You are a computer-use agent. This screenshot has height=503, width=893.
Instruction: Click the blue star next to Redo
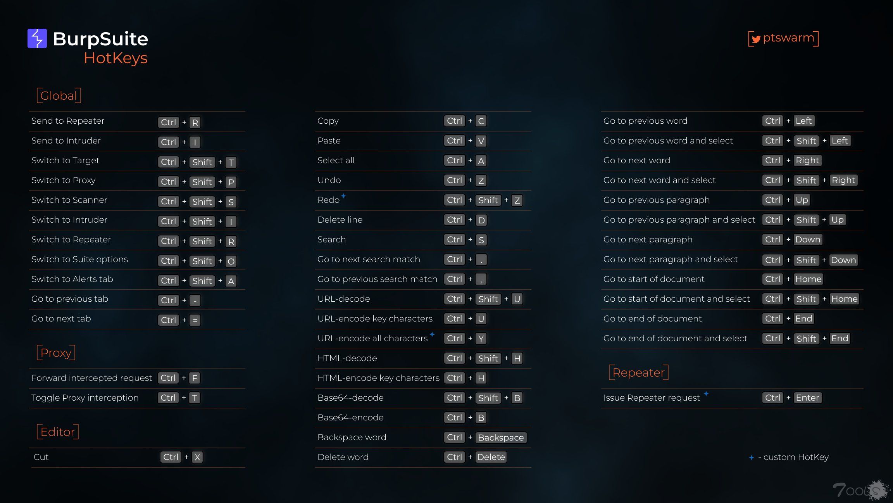pyautogui.click(x=343, y=195)
